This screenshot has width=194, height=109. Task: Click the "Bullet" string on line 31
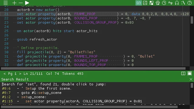point(146,56)
